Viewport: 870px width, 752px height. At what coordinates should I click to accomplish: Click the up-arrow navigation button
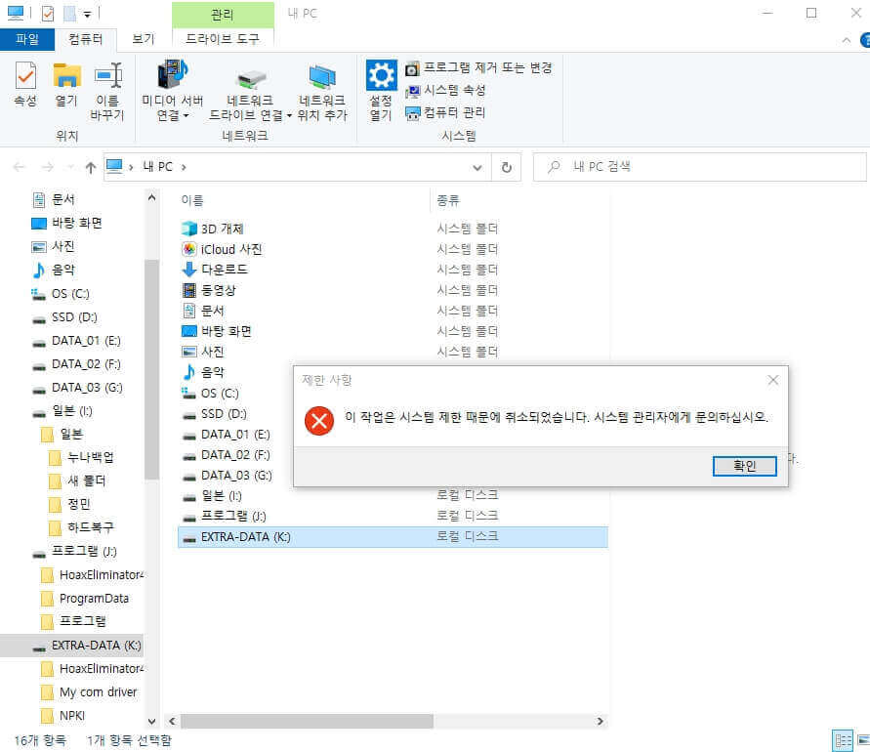pyautogui.click(x=91, y=167)
